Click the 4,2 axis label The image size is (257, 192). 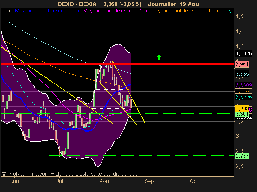click(239, 46)
